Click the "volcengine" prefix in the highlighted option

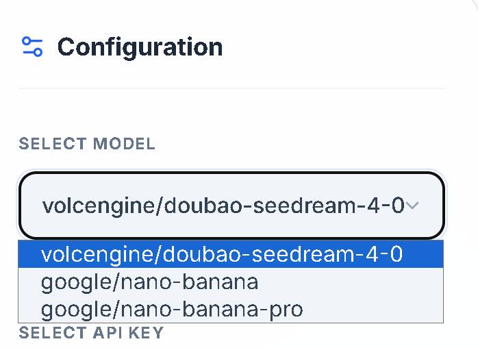(97, 254)
